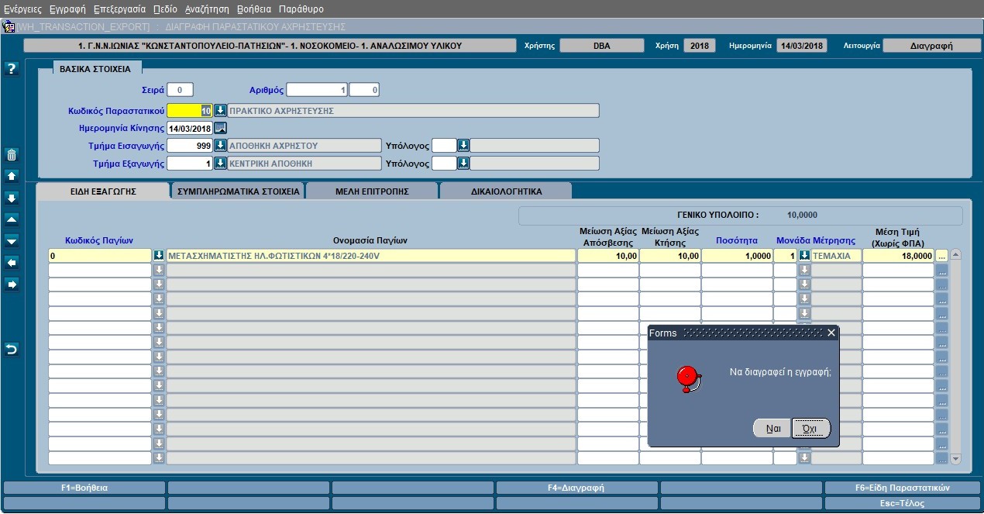Open Κωδικός Παραστατικού lookup list
This screenshot has height=514, width=984.
pos(220,110)
